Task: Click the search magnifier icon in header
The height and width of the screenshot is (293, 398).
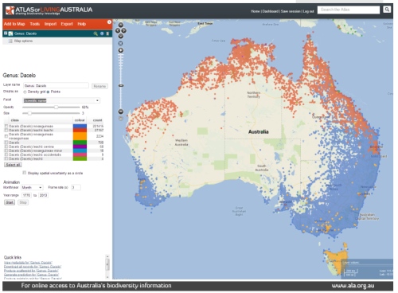Action: 387,10
